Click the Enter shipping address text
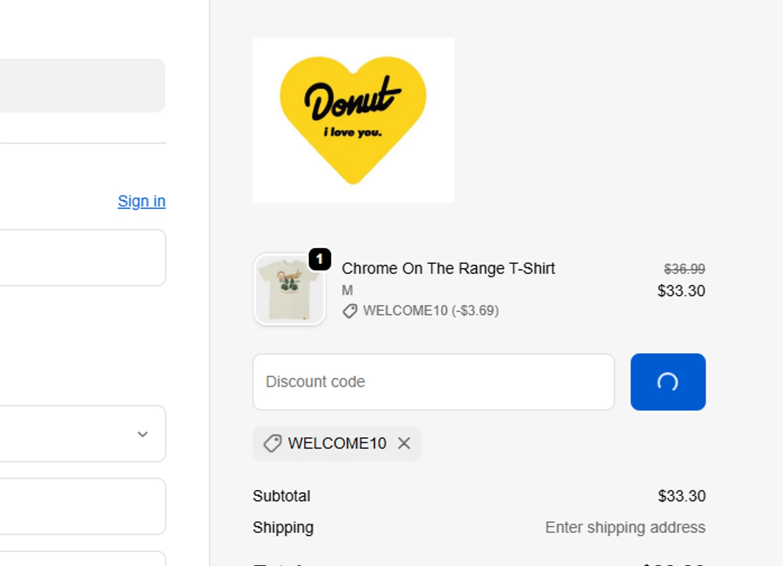 coord(625,527)
